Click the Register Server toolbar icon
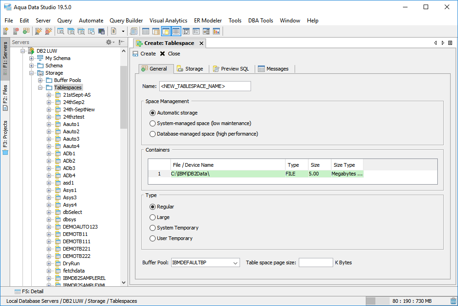The width and height of the screenshot is (458, 306). pyautogui.click(x=6, y=31)
